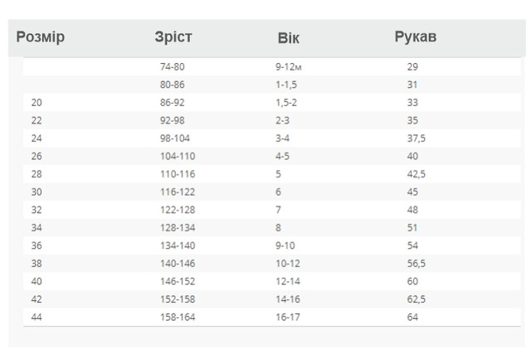Select the height cell 74-80
The height and width of the screenshot is (354, 531).
click(173, 66)
